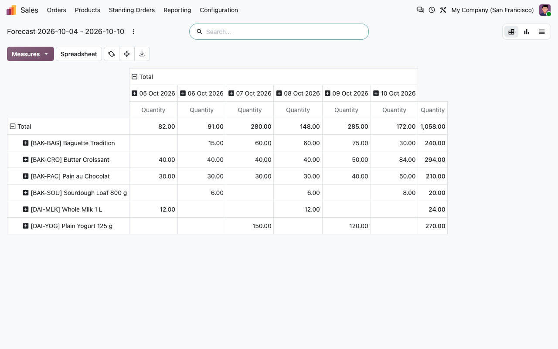Click the search magnifier icon
This screenshot has width=558, height=349.
[x=200, y=32]
